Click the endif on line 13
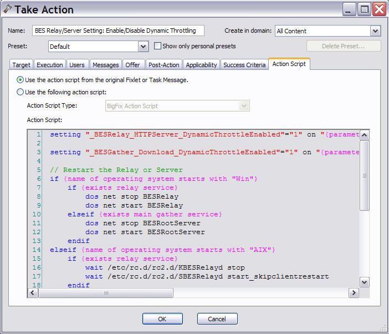The width and height of the screenshot is (389, 334). [x=78, y=241]
